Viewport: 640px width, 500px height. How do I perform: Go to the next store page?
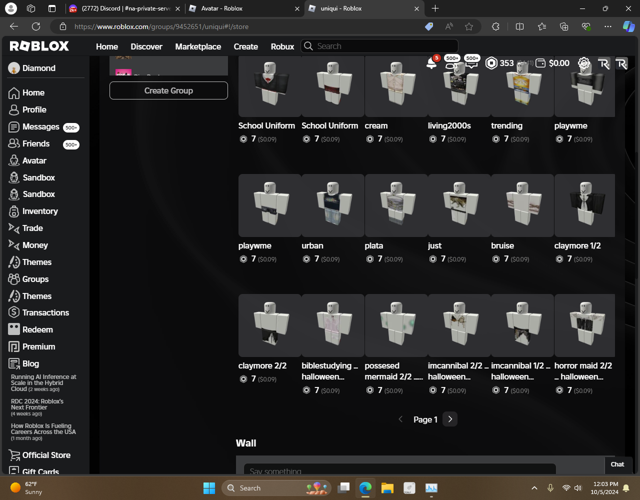pos(450,419)
